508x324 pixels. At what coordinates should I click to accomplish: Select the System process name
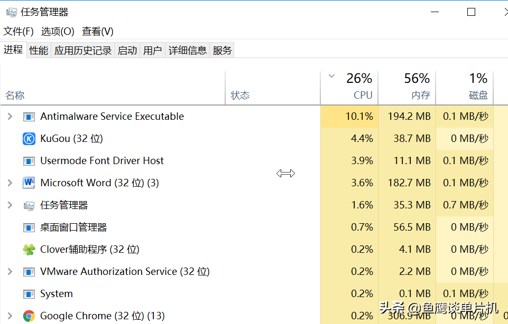[57, 294]
